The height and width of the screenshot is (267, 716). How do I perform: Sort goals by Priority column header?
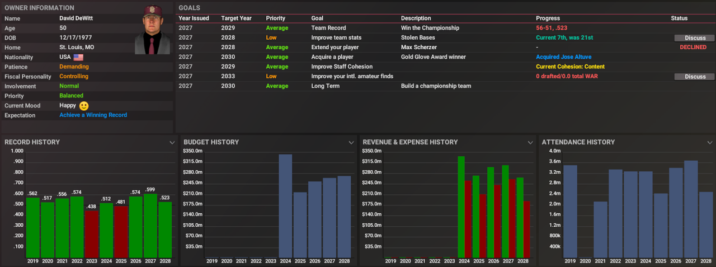(x=275, y=18)
